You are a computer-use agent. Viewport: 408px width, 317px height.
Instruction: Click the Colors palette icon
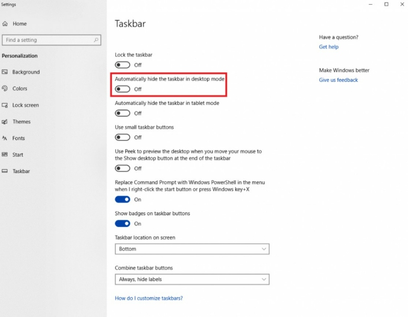(x=5, y=89)
